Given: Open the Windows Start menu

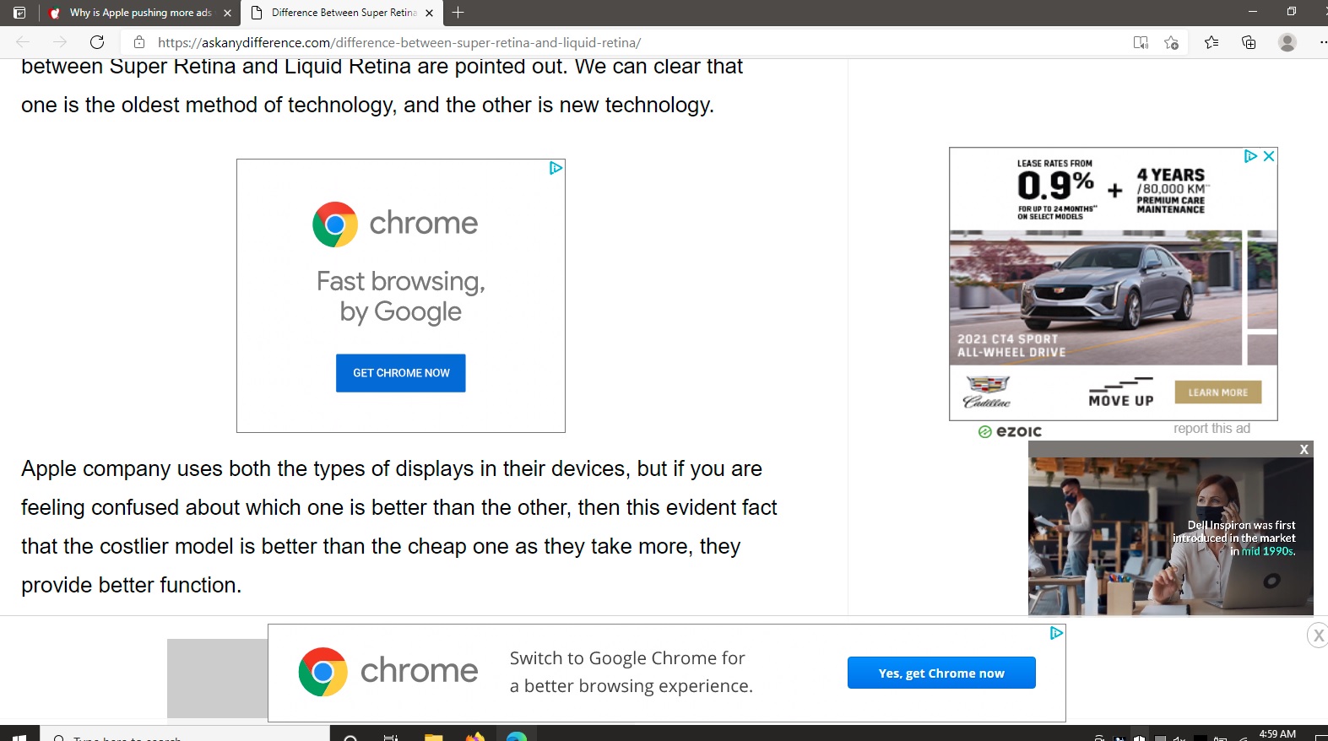Looking at the screenshot, I should coord(19,736).
